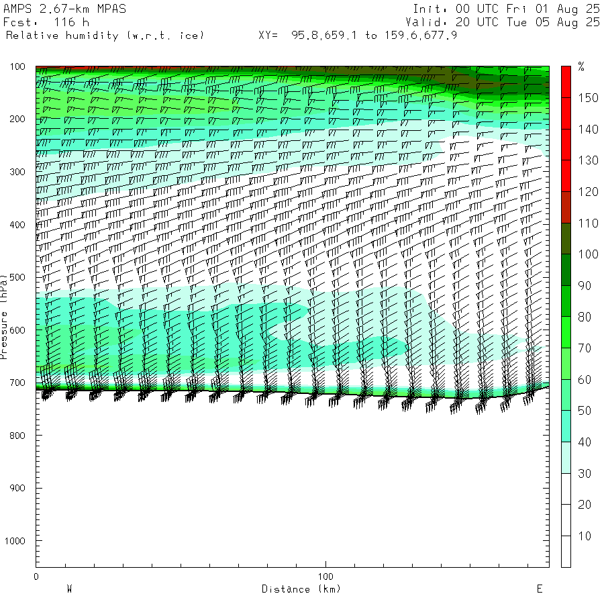Click the 700 hPa pressure axis label
The height and width of the screenshot is (604, 604).
click(17, 383)
